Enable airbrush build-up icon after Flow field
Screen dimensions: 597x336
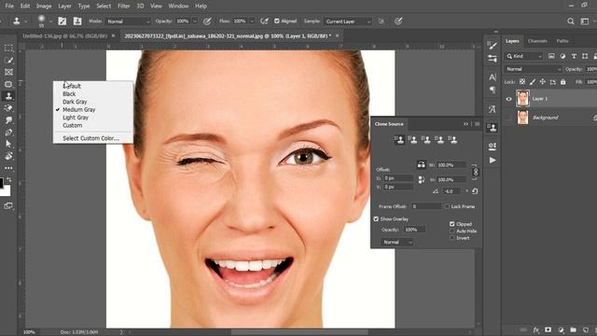pos(264,21)
